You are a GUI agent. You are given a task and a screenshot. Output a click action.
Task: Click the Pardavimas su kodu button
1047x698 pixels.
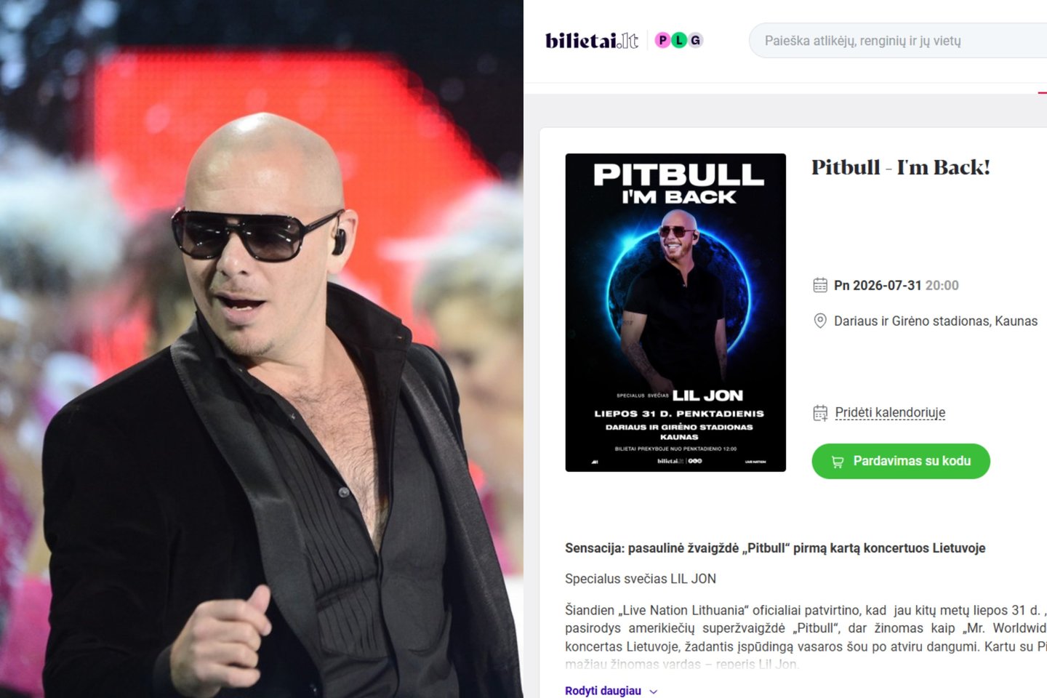901,461
